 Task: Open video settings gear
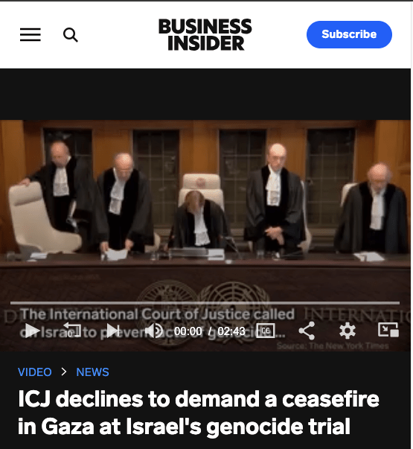click(348, 331)
